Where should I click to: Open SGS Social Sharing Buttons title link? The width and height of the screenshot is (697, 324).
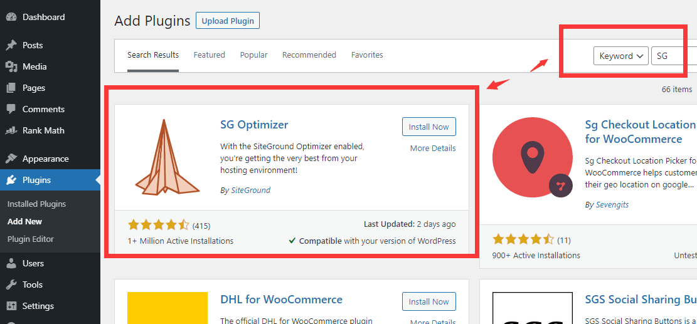(x=641, y=300)
